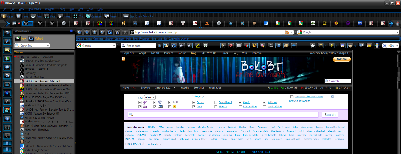Image resolution: width=401 pixels, height=154 pixels.
Task: Click the Pac-Man icon in toolbar
Action: coord(255,46)
